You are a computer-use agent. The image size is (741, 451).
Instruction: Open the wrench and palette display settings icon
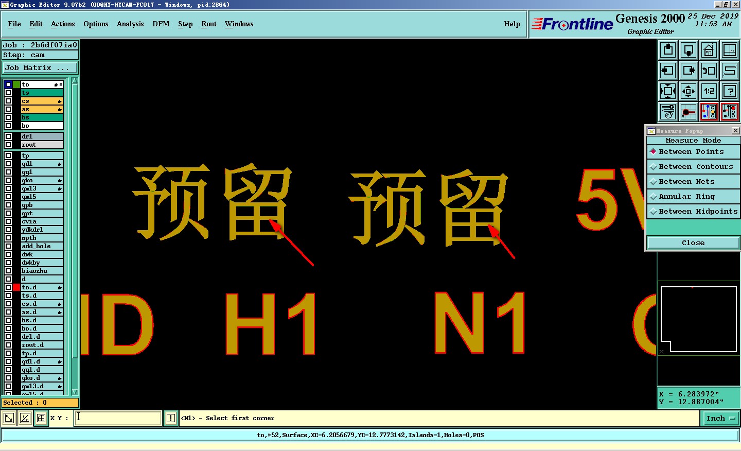click(668, 111)
